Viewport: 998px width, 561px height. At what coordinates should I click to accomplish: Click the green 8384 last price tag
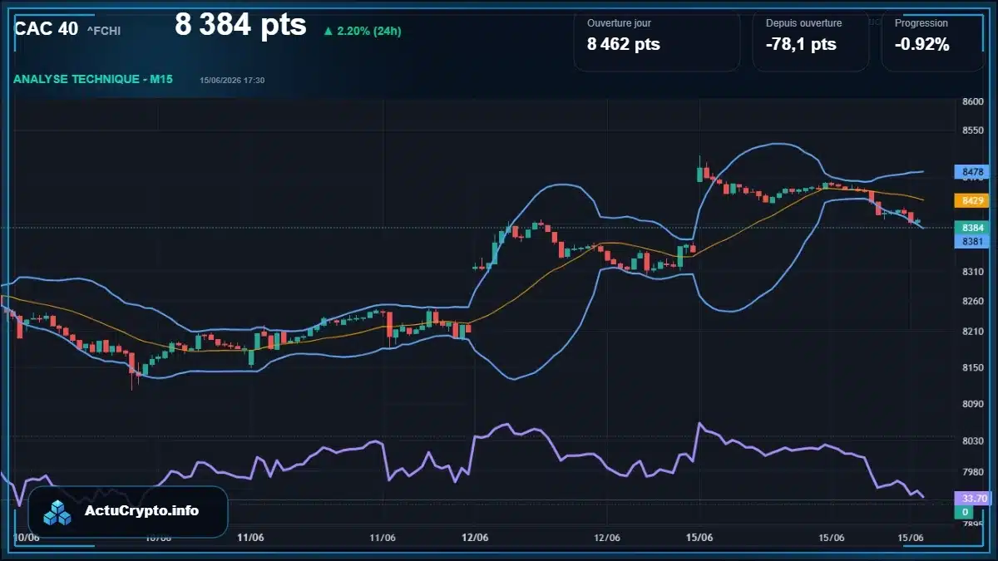(x=972, y=227)
